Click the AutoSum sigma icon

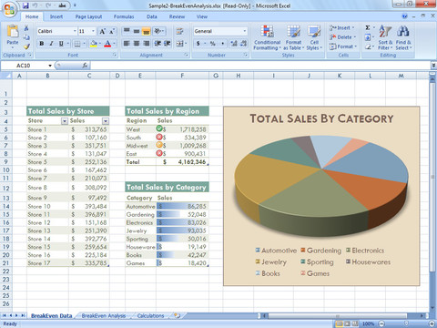(368, 27)
